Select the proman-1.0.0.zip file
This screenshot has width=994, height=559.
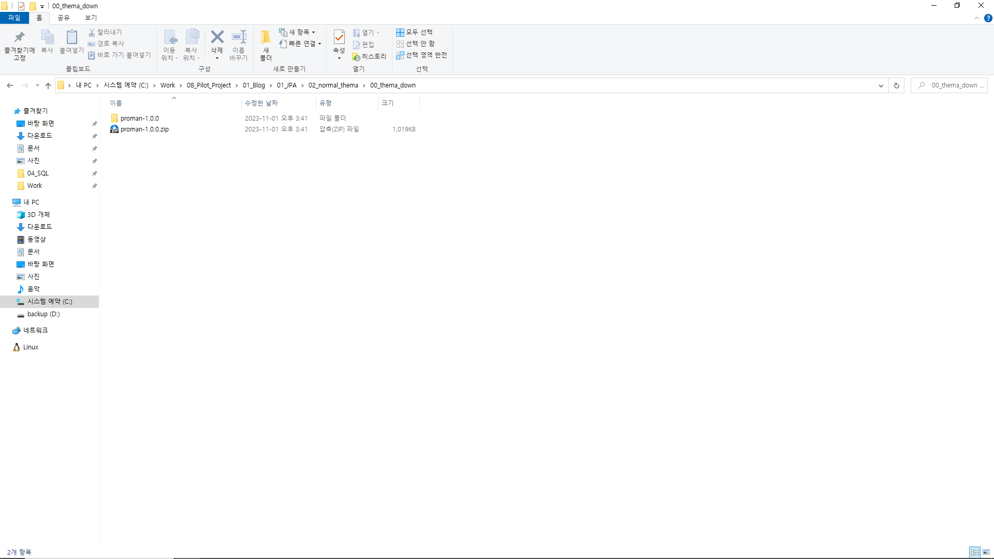(x=144, y=129)
